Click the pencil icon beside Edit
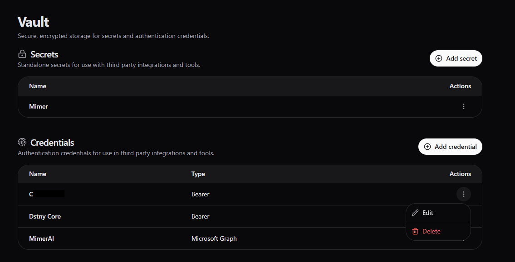Screen dimensions: 515x262 coord(415,213)
